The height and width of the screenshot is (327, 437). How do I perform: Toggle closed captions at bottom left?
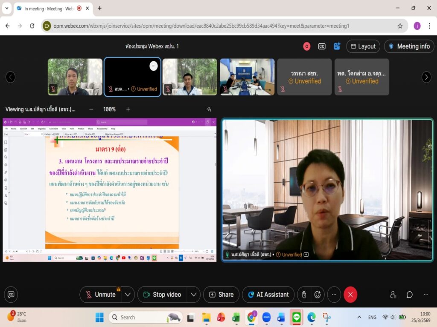pyautogui.click(x=11, y=295)
